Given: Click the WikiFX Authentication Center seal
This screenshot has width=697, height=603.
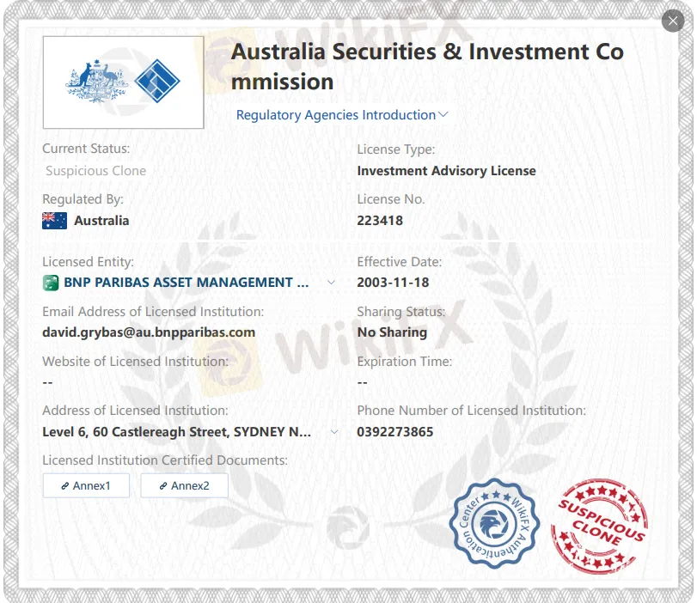Looking at the screenshot, I should click(494, 523).
